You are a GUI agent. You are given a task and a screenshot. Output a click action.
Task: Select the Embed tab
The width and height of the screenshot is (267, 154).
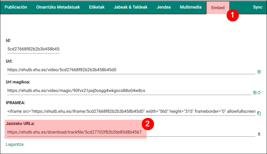click(218, 8)
